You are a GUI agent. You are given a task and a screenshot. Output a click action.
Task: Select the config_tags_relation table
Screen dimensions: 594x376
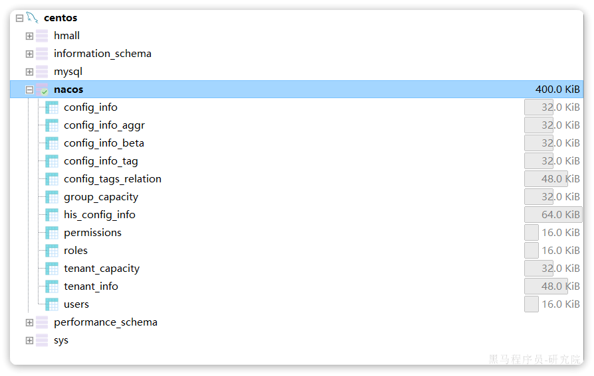[x=112, y=179]
